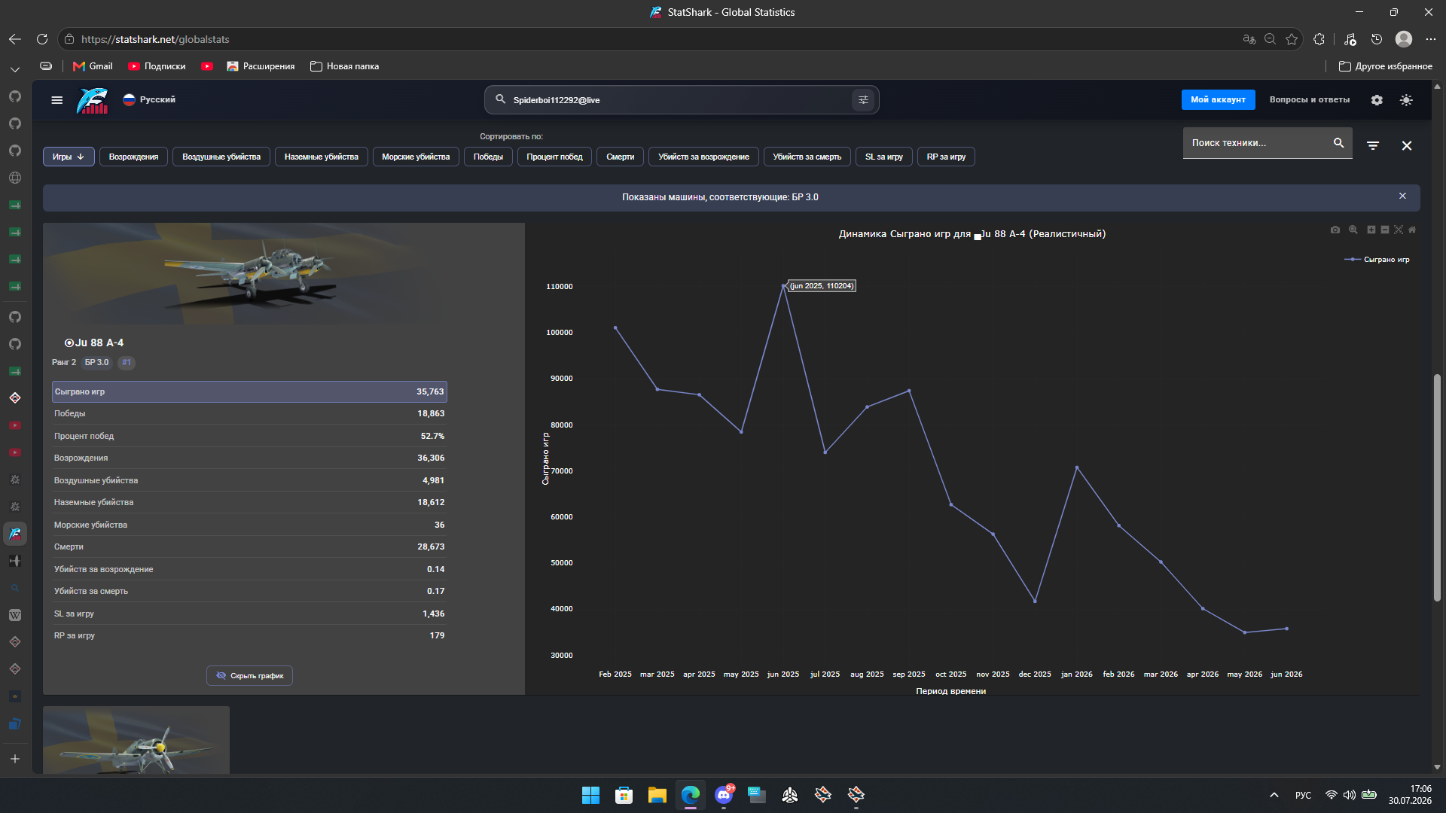Screen dimensions: 1446x813
Task: Sort by Наземные убийства
Action: pos(322,157)
